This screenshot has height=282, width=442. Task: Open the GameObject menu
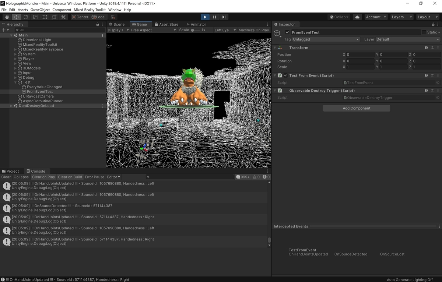click(40, 10)
